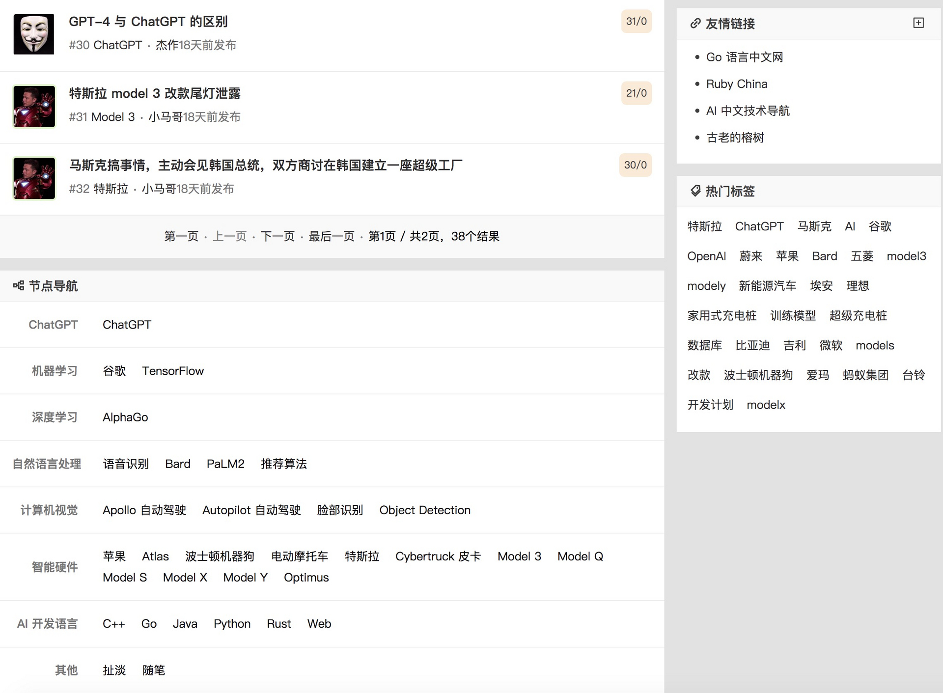Select hot tag OpenAI

[706, 256]
